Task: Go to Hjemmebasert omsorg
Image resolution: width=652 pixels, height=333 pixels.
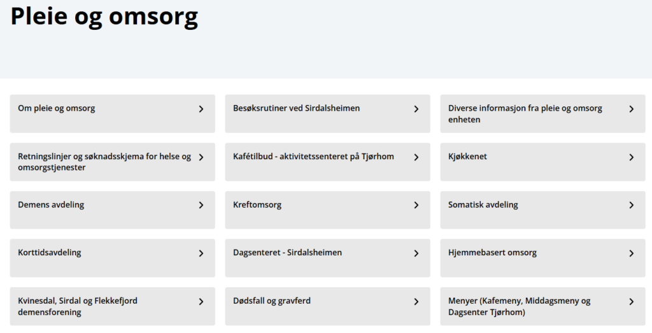Action: 492,253
